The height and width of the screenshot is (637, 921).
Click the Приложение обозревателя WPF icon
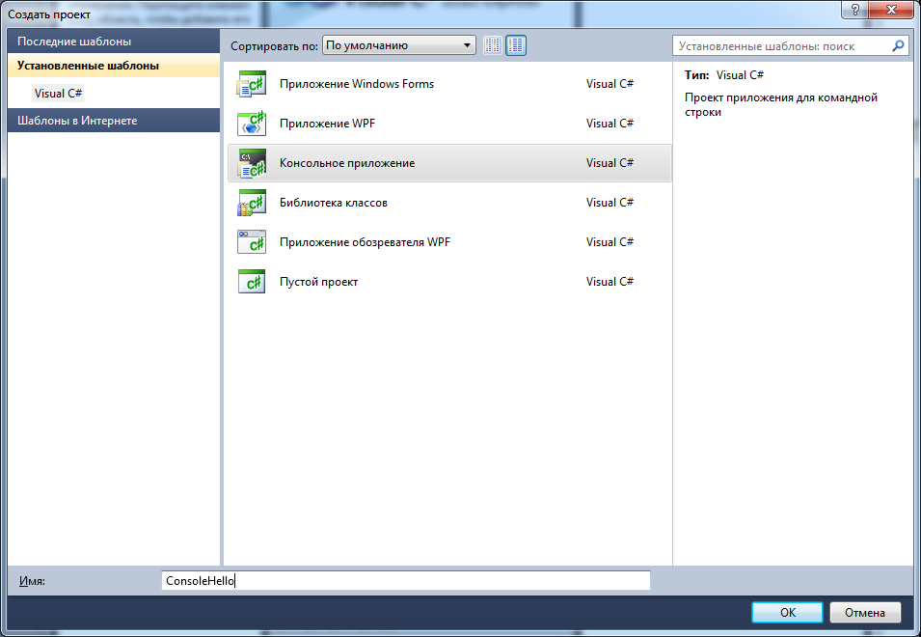click(252, 242)
